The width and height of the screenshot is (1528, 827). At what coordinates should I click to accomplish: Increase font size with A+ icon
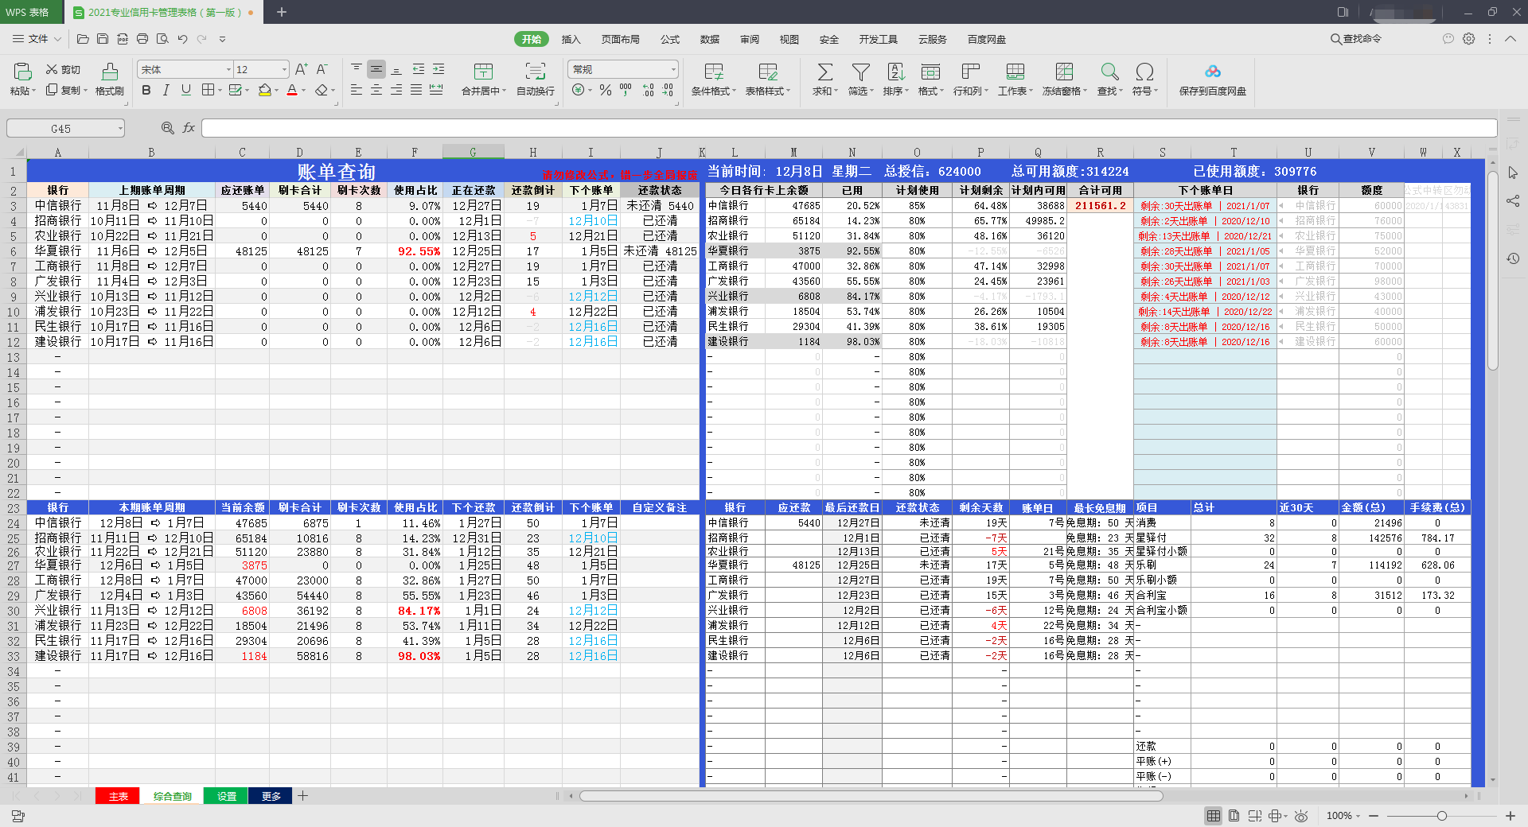[x=301, y=69]
